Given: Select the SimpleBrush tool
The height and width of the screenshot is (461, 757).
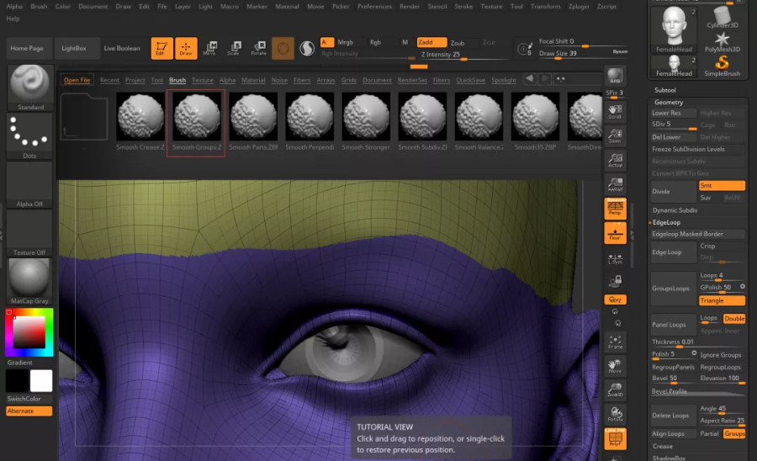Looking at the screenshot, I should tap(723, 66).
